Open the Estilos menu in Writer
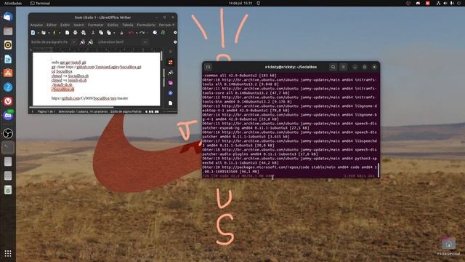The image size is (465, 262). click(113, 25)
